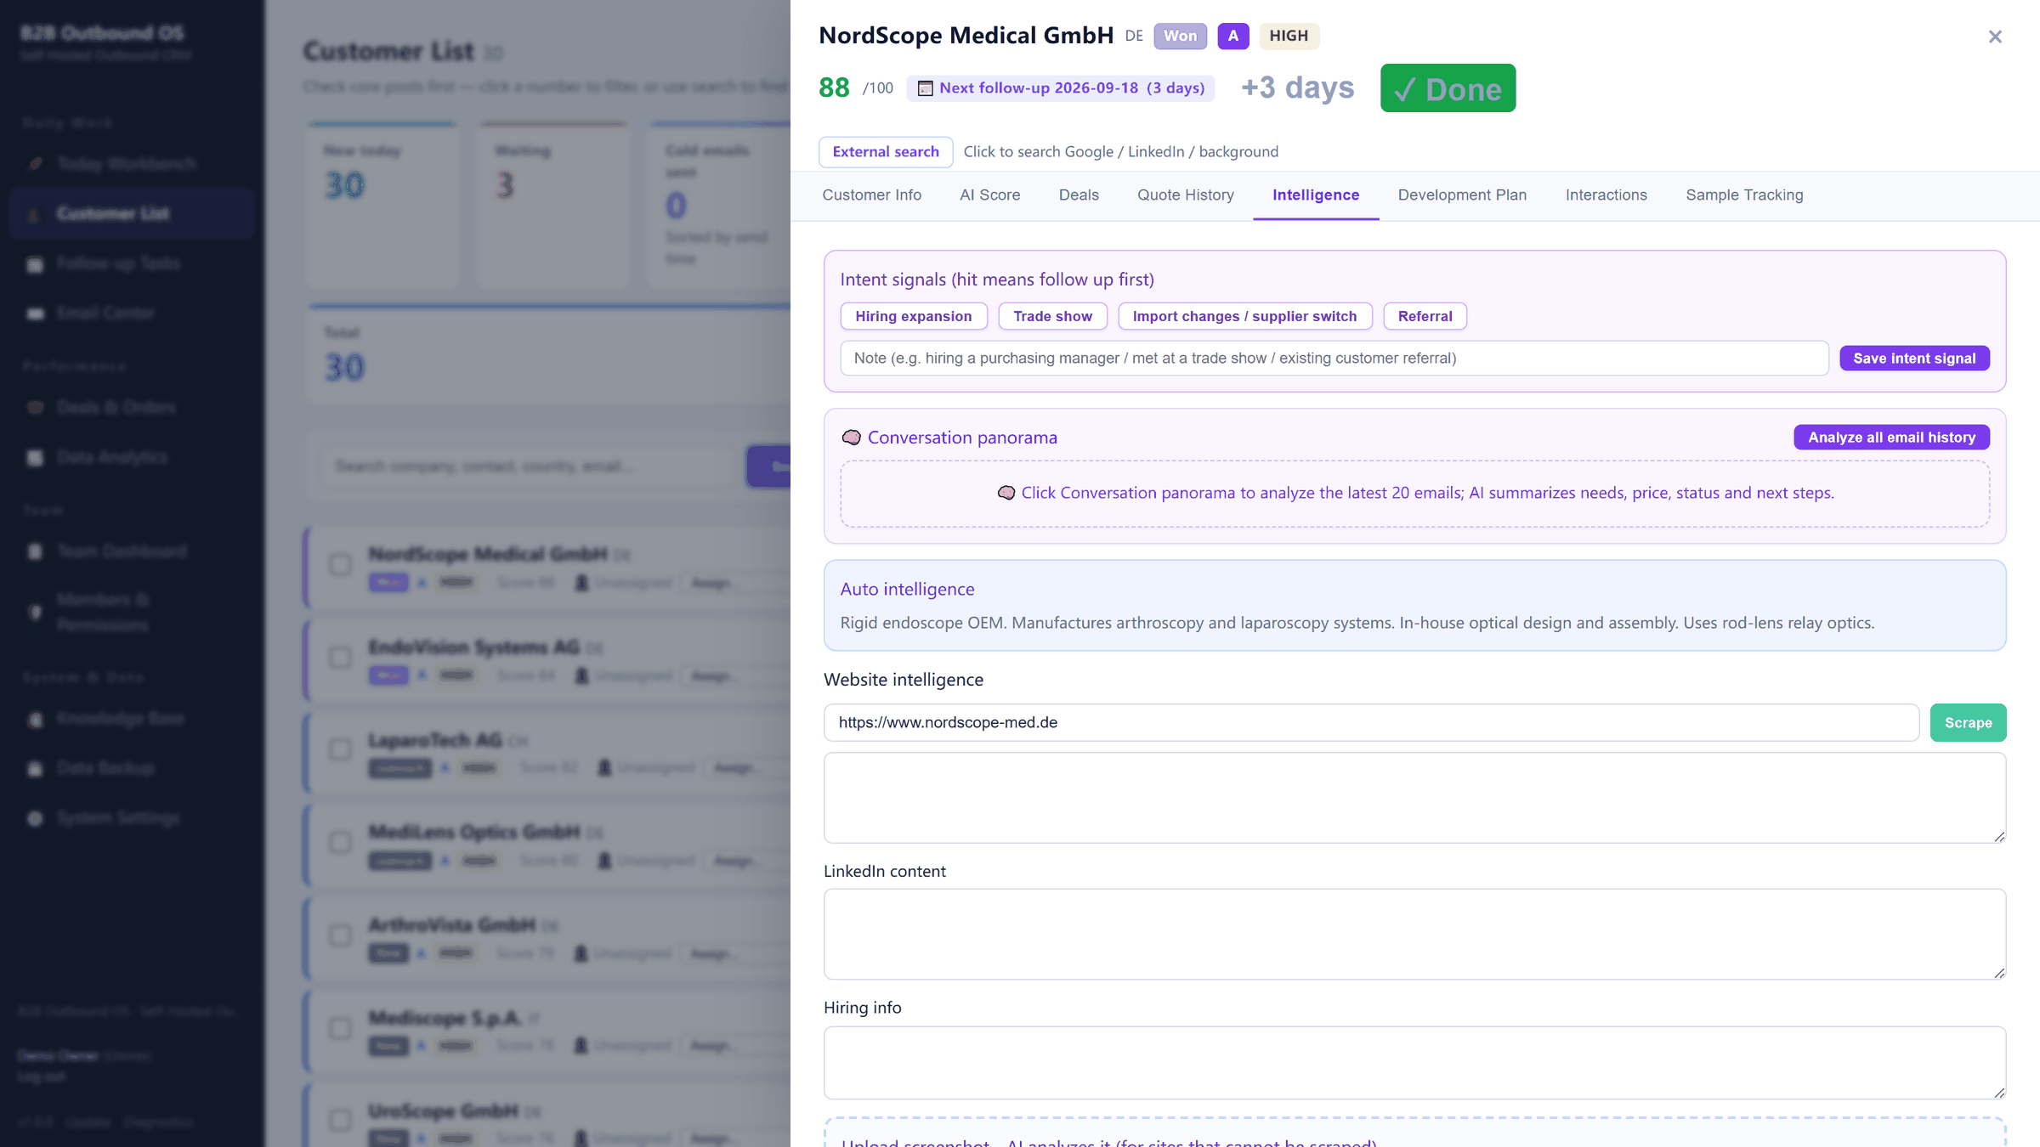
Task: Click the Won status badge
Action: click(x=1180, y=36)
